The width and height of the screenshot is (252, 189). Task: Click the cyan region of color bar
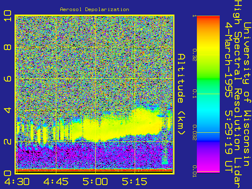point(208,109)
